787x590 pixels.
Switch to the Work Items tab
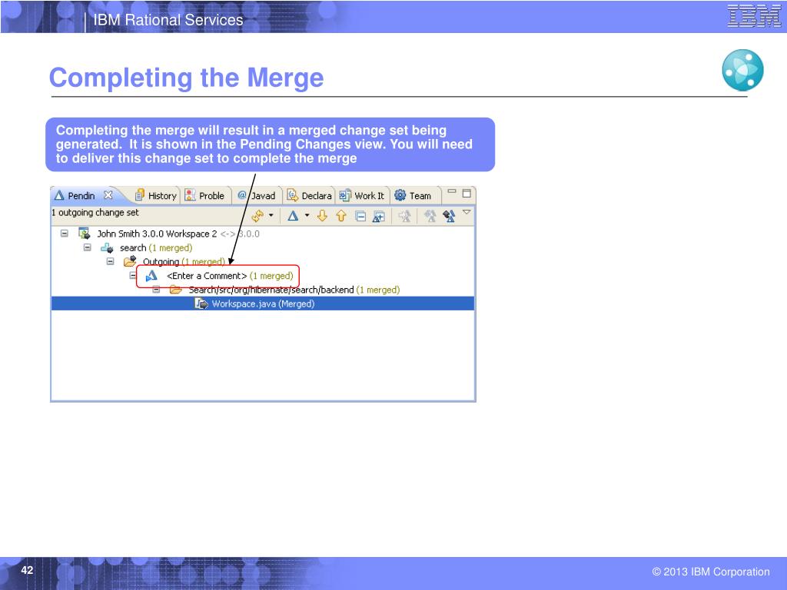361,196
